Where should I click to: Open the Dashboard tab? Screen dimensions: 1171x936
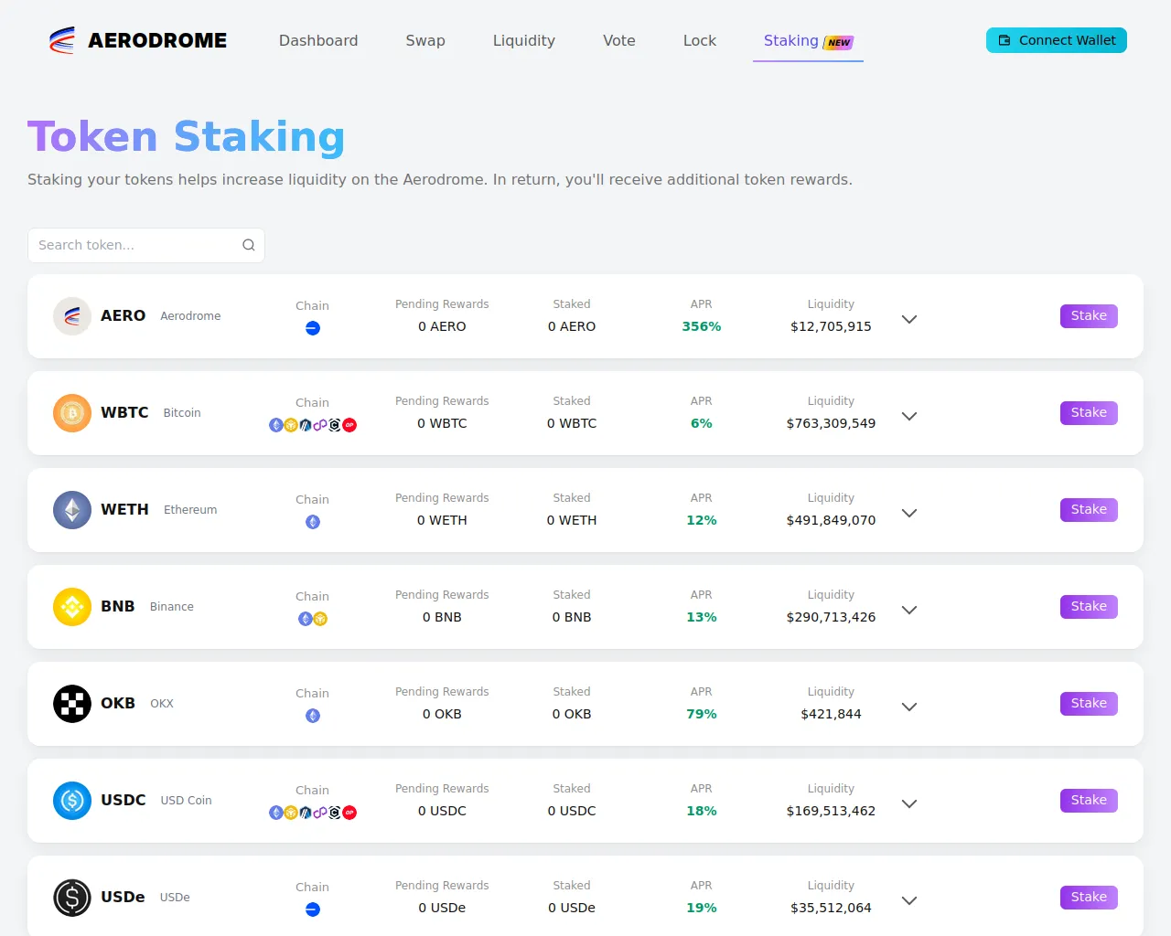[x=318, y=40]
